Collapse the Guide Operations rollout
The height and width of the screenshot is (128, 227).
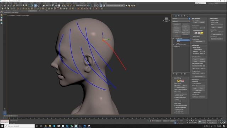point(196,57)
